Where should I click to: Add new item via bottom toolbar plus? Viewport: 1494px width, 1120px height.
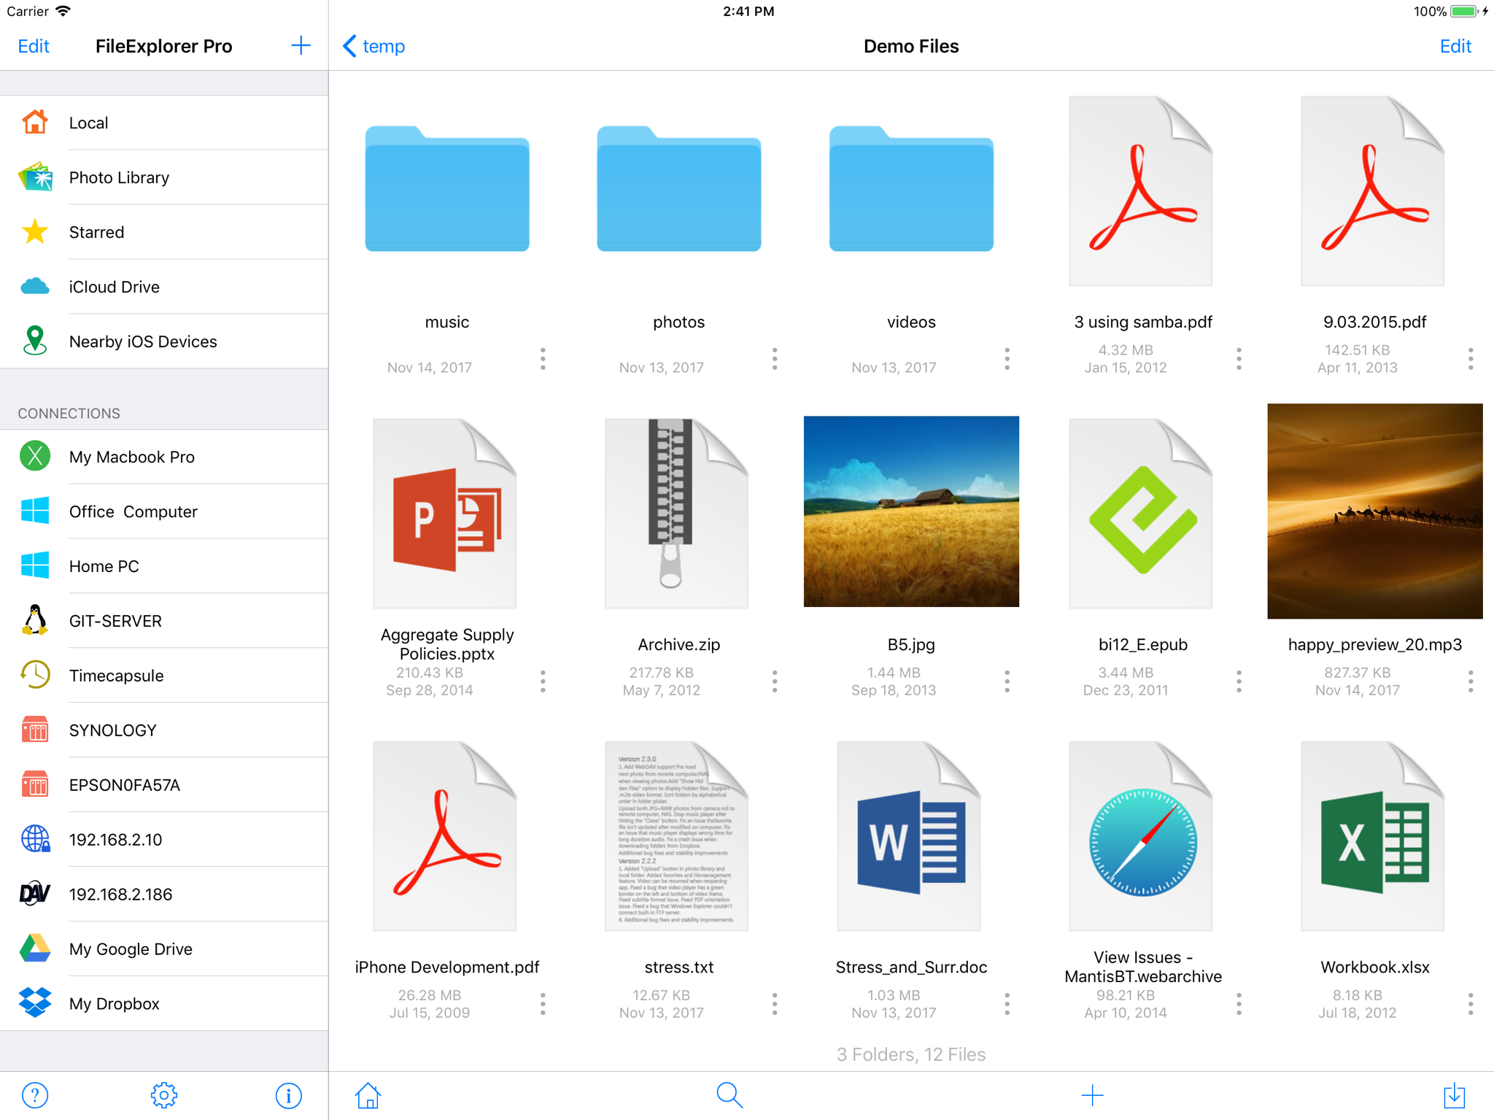[x=1092, y=1095]
